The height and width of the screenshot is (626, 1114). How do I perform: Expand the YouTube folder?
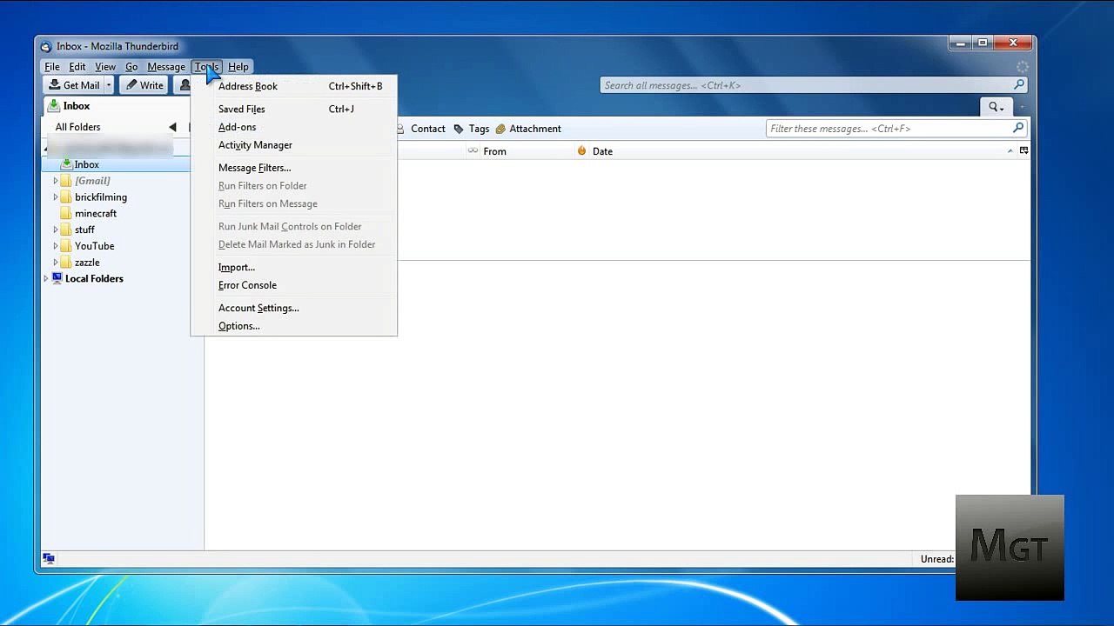tap(56, 246)
